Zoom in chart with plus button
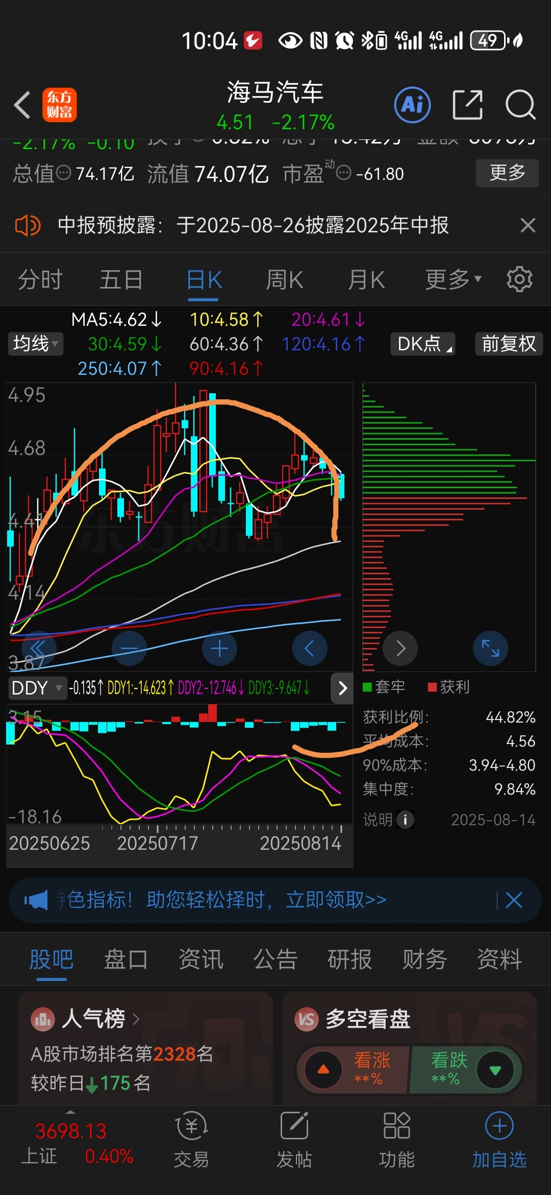Viewport: 551px width, 1195px height. [219, 649]
